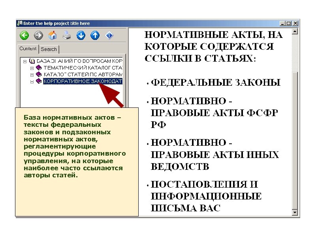Click the Print icon in toolbar
Screen dimensions: 316x237
tap(67, 36)
